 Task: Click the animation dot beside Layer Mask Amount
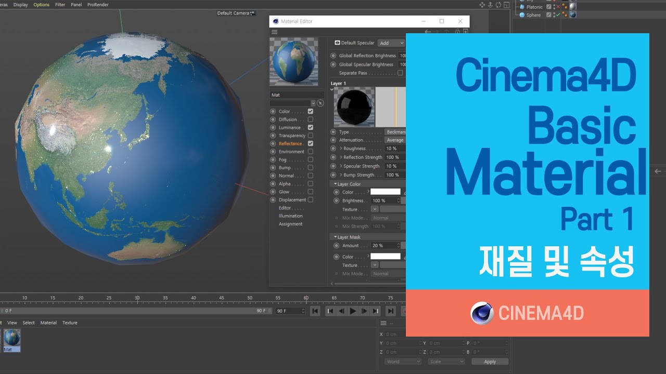tap(337, 245)
